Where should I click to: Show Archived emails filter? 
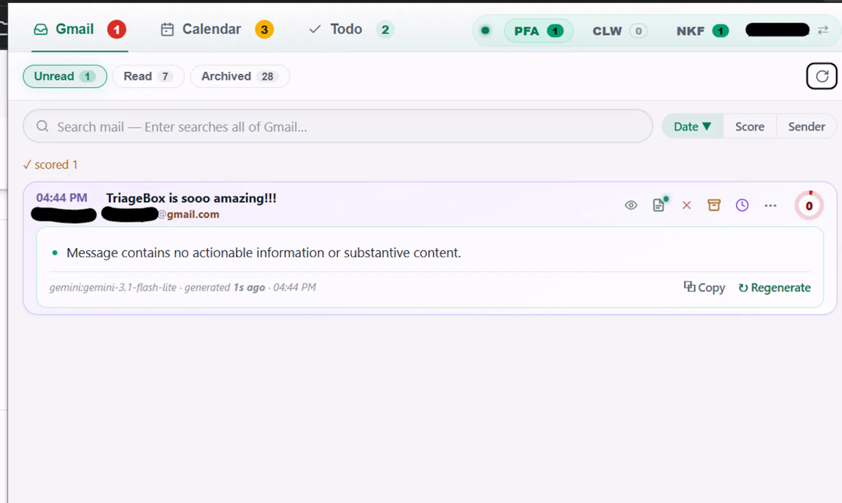click(x=239, y=76)
